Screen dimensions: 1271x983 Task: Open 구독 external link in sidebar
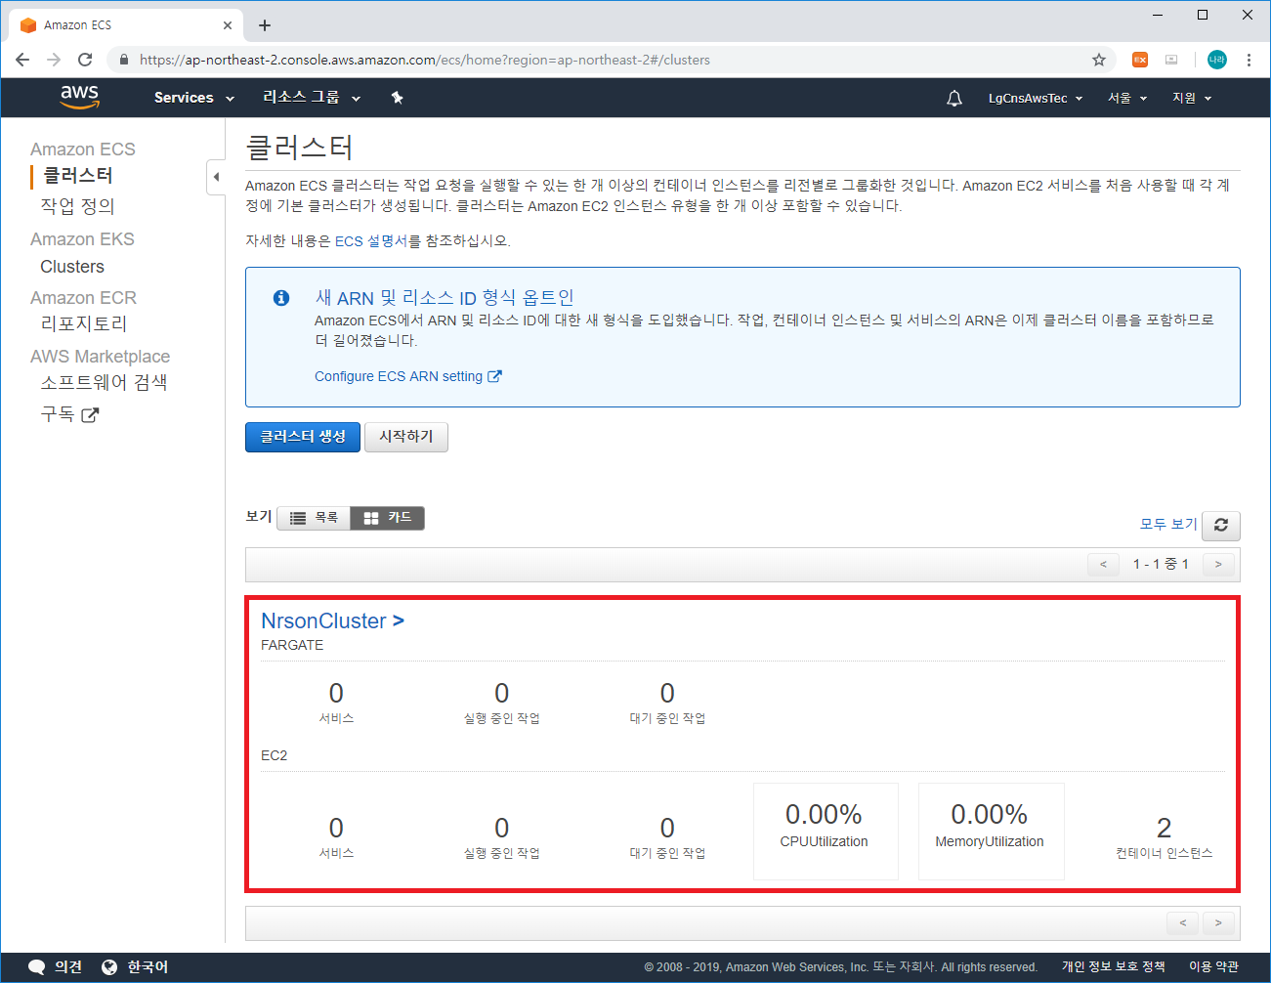(69, 414)
